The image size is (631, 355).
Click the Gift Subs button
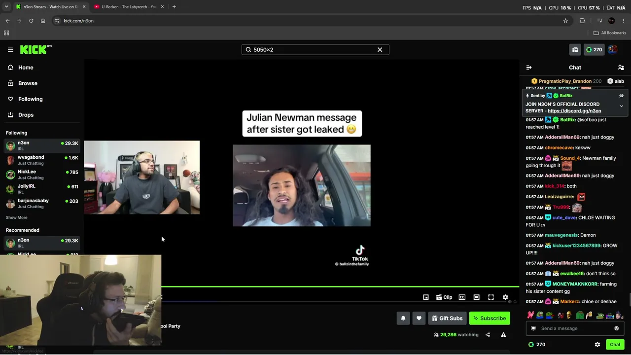tap(447, 319)
